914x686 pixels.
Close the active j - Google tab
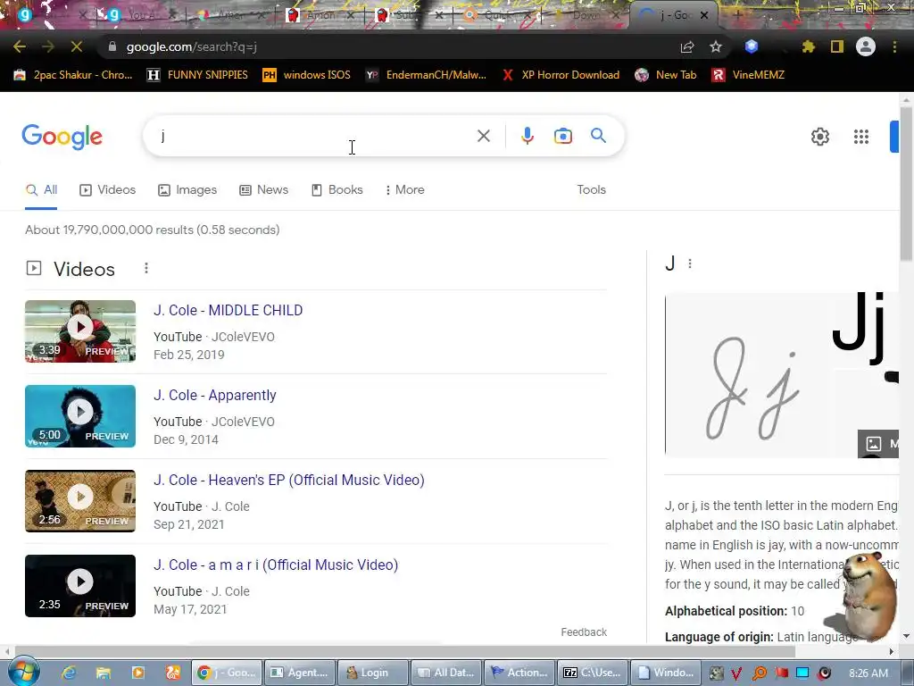pos(704,15)
